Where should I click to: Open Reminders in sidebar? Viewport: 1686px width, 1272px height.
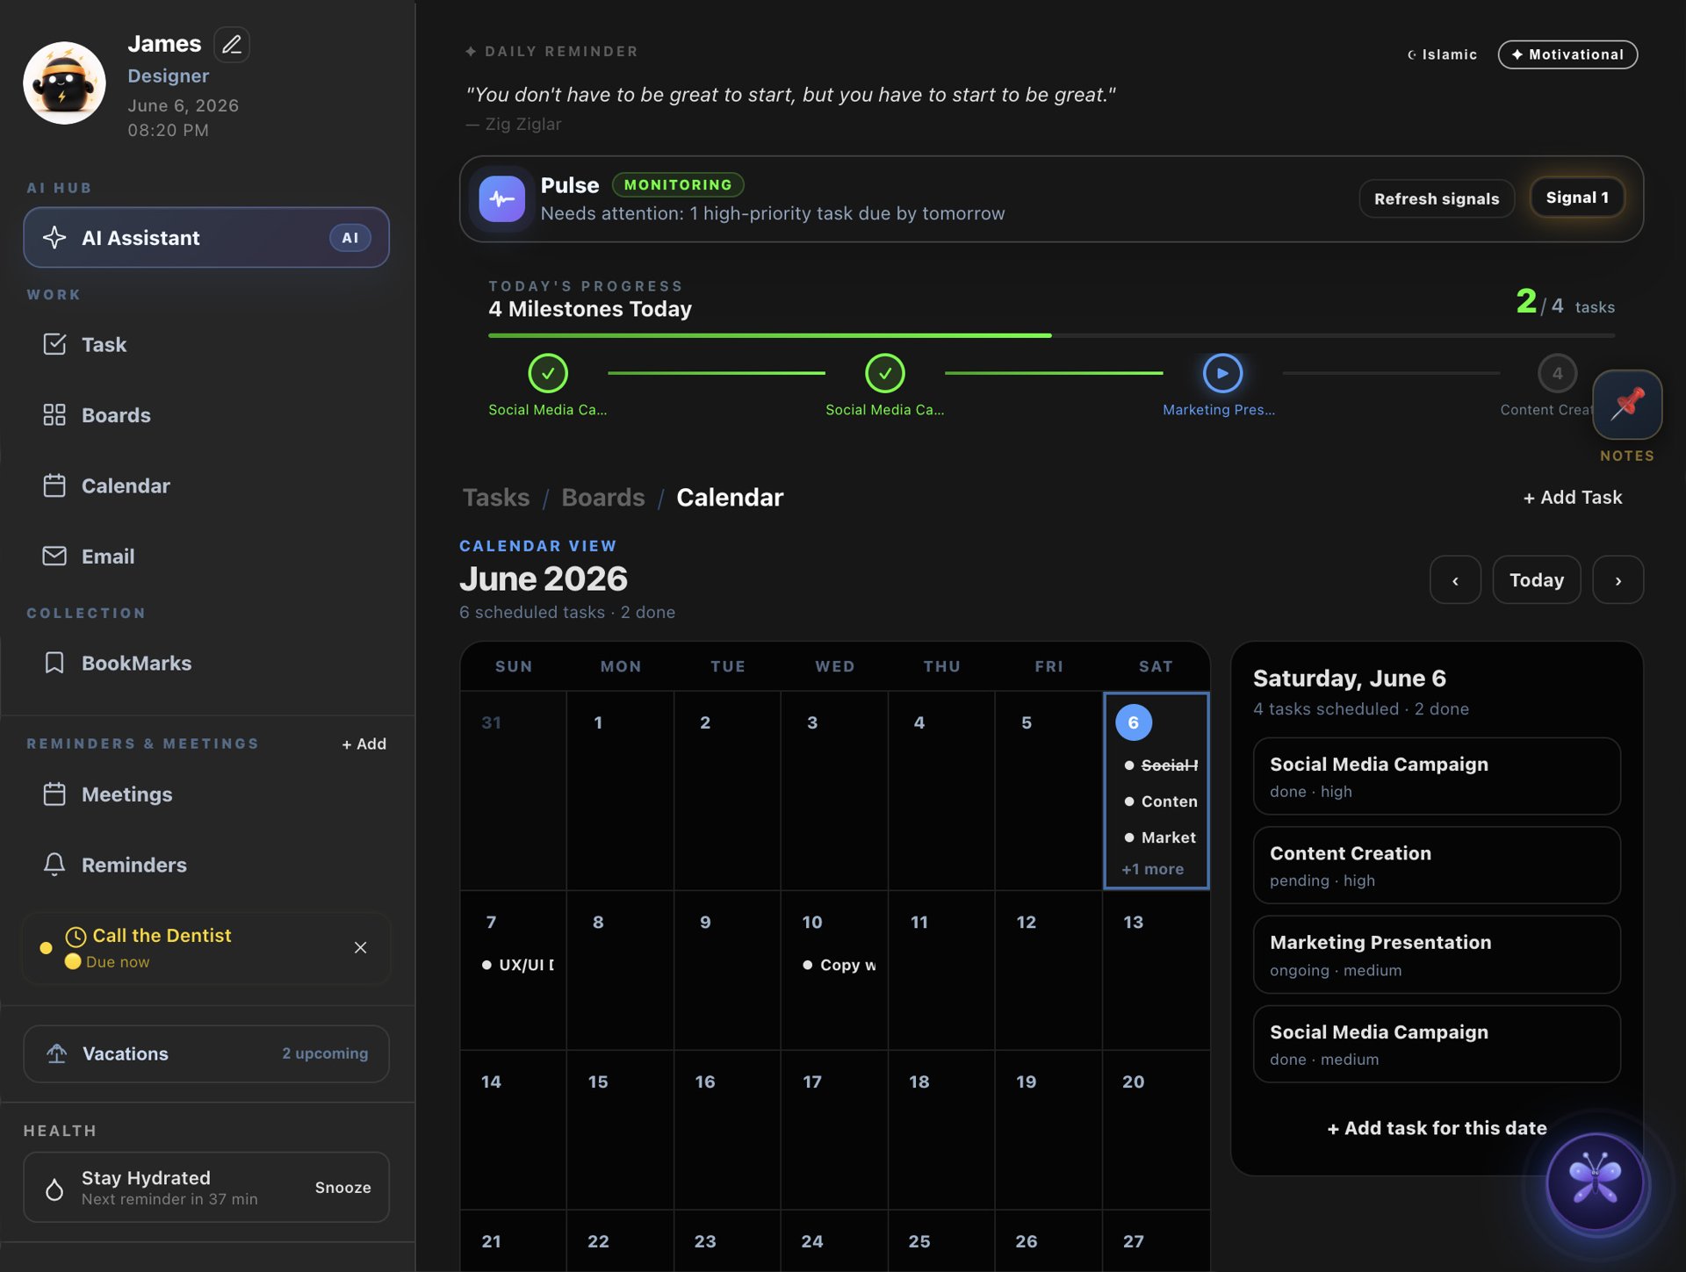(206, 865)
